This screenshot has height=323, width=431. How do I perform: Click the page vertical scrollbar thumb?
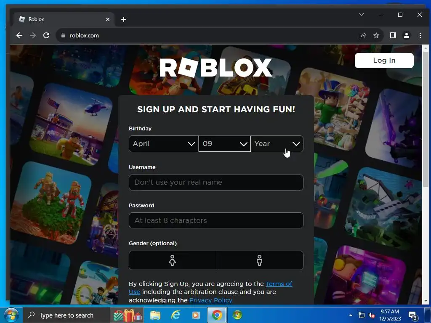[426, 119]
